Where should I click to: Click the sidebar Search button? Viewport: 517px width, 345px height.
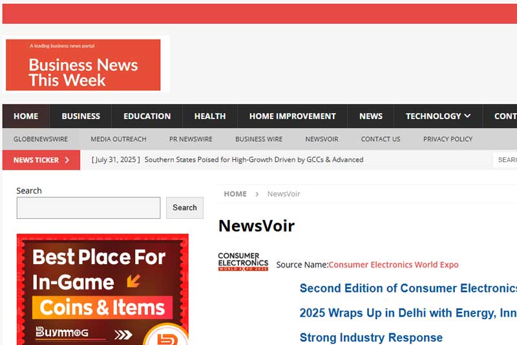(x=185, y=208)
